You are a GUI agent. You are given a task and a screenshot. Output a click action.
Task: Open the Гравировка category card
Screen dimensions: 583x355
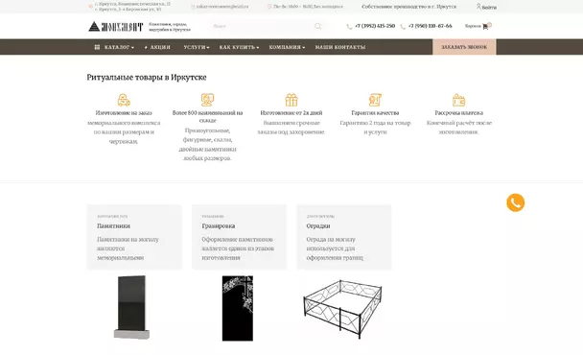[239, 237]
